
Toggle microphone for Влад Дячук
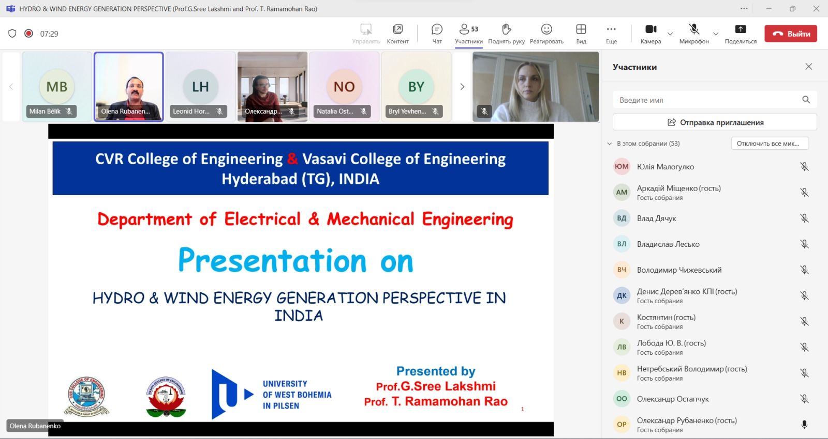(804, 218)
